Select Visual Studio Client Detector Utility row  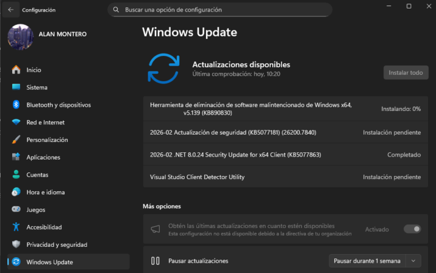(286, 177)
